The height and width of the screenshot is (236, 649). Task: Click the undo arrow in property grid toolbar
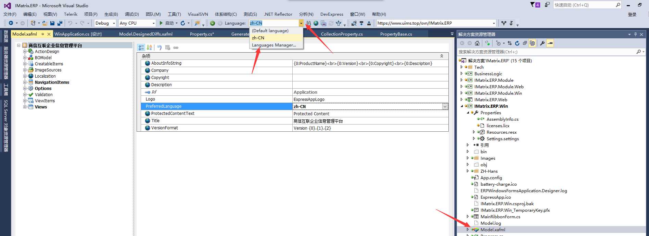coord(159,48)
